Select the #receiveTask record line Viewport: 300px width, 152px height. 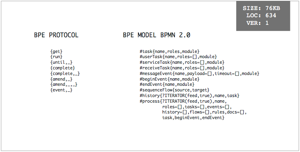182,68
